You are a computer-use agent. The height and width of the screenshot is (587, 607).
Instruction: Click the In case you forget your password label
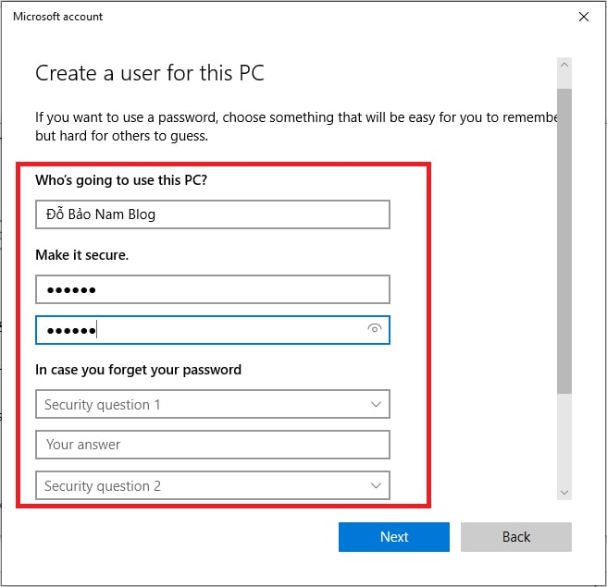pos(138,370)
